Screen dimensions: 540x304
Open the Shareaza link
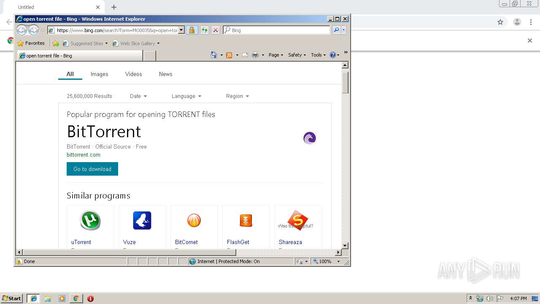pyautogui.click(x=290, y=242)
